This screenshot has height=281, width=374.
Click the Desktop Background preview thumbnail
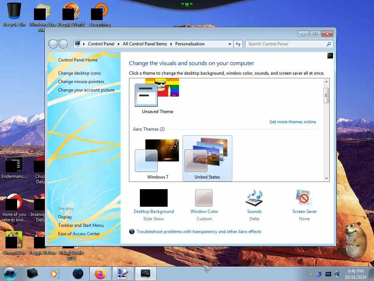pyautogui.click(x=154, y=198)
